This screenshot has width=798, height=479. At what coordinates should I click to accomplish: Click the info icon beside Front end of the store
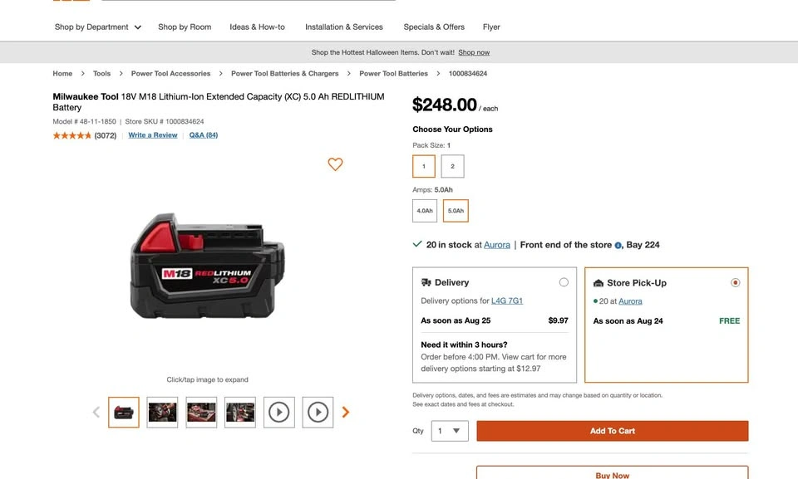pyautogui.click(x=618, y=245)
